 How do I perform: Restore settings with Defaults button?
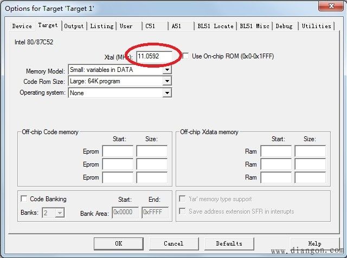click(229, 243)
